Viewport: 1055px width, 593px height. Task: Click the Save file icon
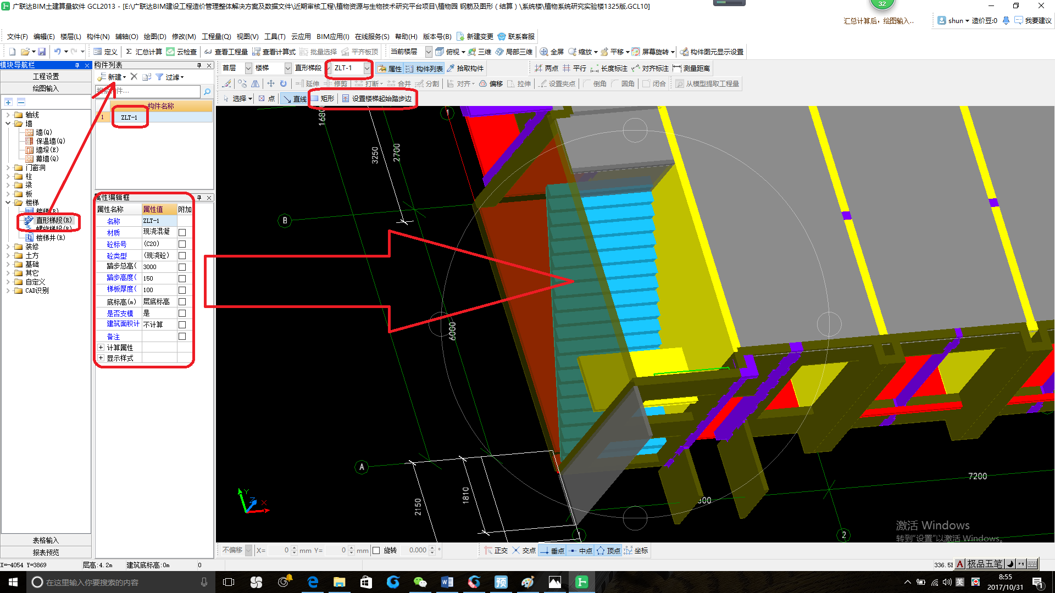42,52
